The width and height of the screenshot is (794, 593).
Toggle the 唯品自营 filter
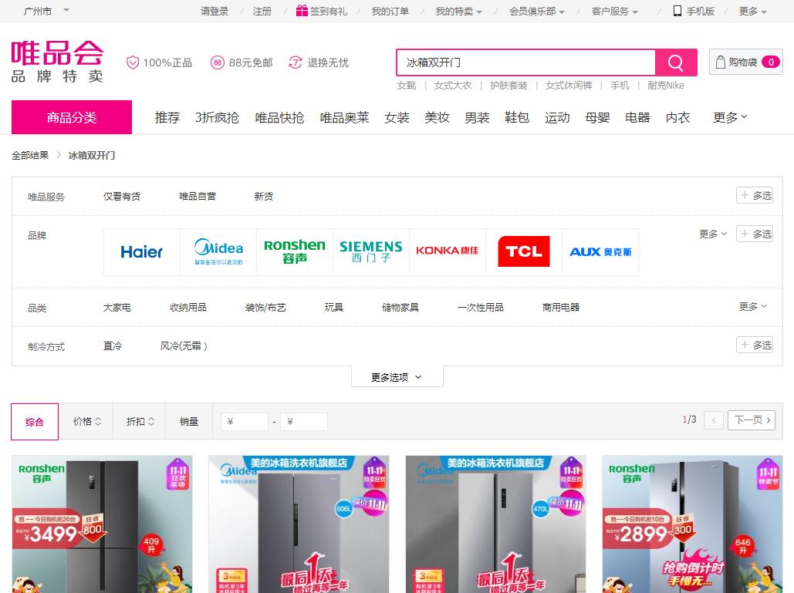pyautogui.click(x=198, y=196)
